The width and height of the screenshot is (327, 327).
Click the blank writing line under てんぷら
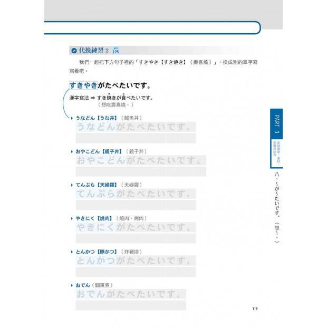[136, 205]
